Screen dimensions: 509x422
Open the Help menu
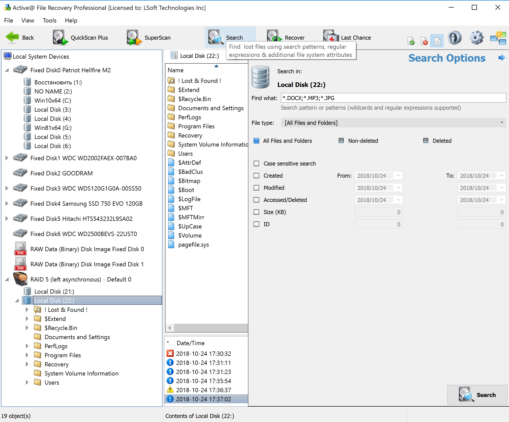(71, 20)
